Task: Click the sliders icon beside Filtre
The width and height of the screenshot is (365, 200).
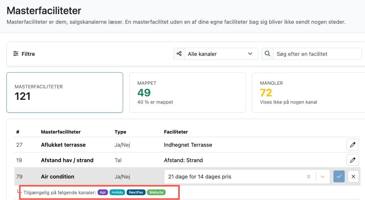Action: pyautogui.click(x=15, y=54)
